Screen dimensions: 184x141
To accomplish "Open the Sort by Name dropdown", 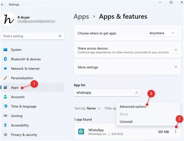I will [x=88, y=108].
